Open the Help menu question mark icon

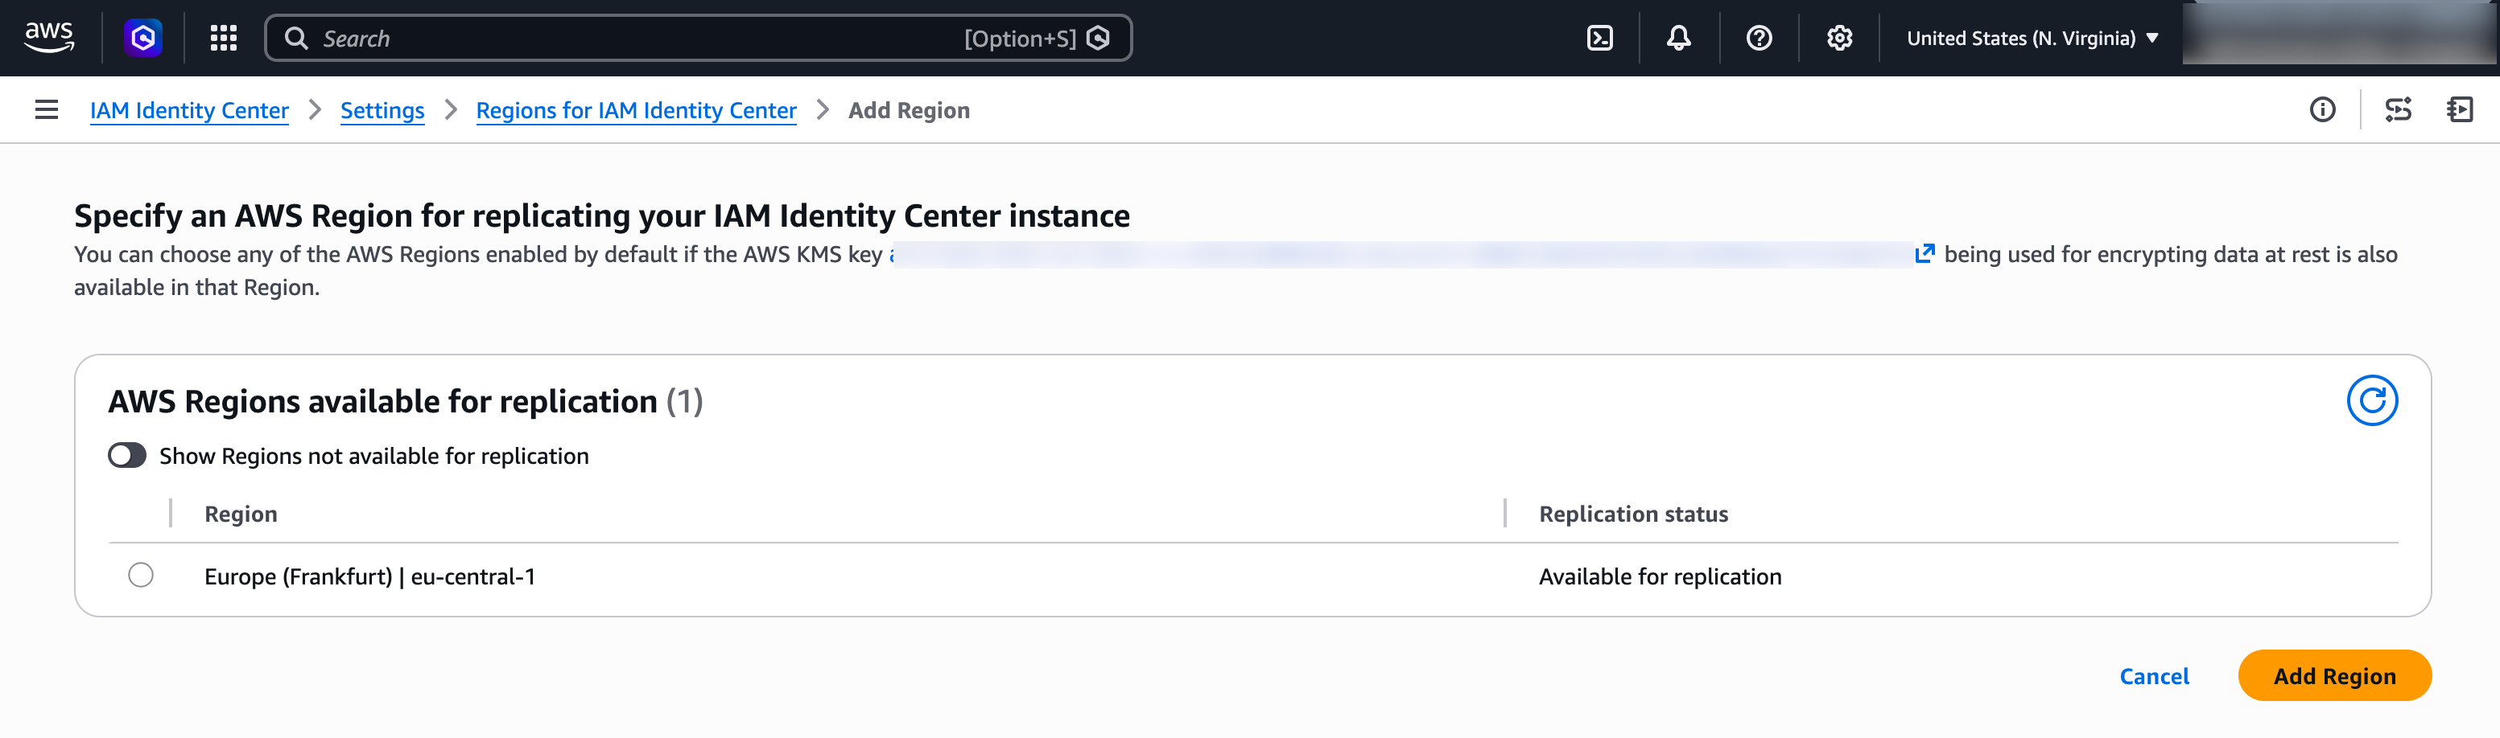coord(1759,38)
